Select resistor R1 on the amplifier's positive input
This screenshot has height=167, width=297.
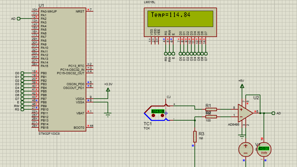pyautogui.click(x=211, y=109)
